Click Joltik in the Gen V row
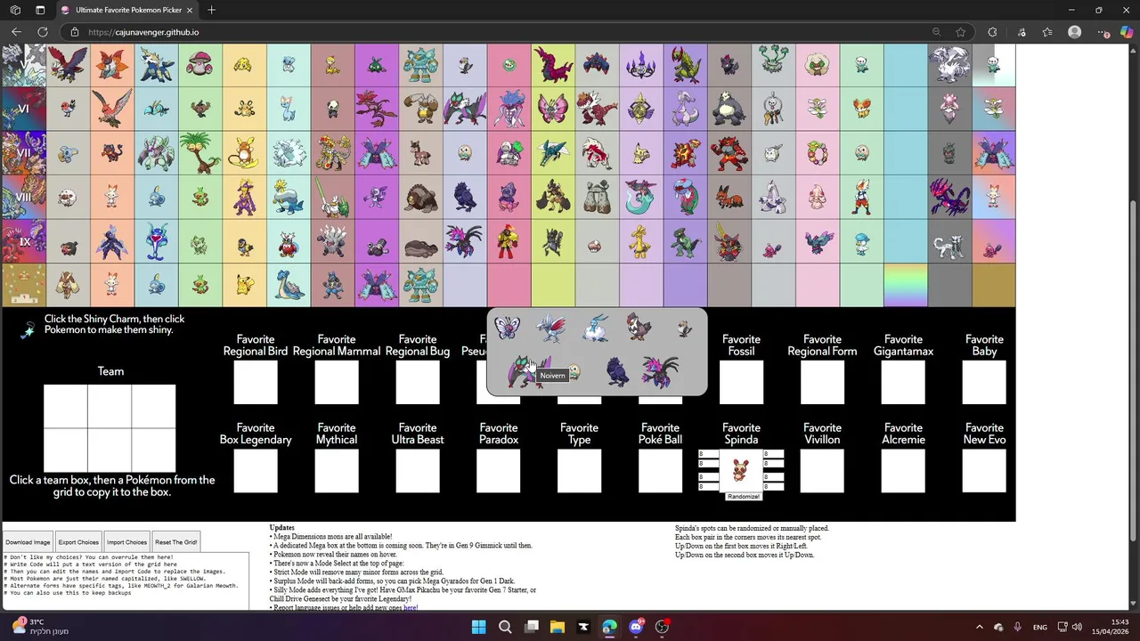The height and width of the screenshot is (641, 1140). [244, 65]
